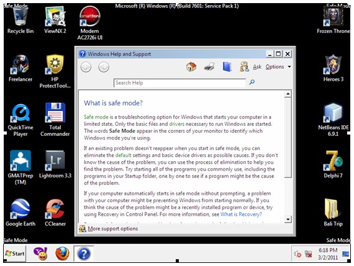Image resolution: width=354 pixels, height=266 pixels.
Task: Open Yahoo Messenger from taskbar
Action: point(40,254)
